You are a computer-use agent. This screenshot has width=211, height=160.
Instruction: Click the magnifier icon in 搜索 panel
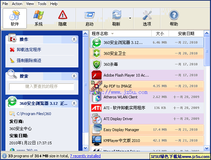click(x=12, y=74)
